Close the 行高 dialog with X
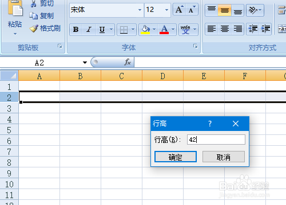This screenshot has width=286, height=205. click(x=236, y=124)
